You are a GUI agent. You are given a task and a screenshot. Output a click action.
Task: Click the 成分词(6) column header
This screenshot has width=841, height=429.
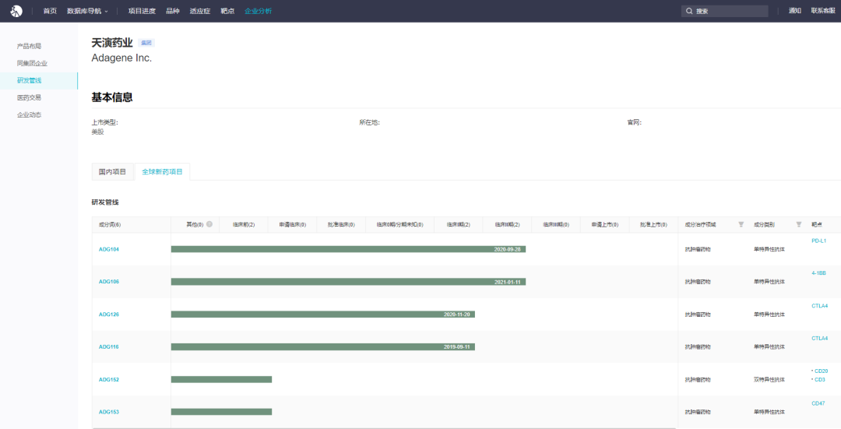coord(110,225)
